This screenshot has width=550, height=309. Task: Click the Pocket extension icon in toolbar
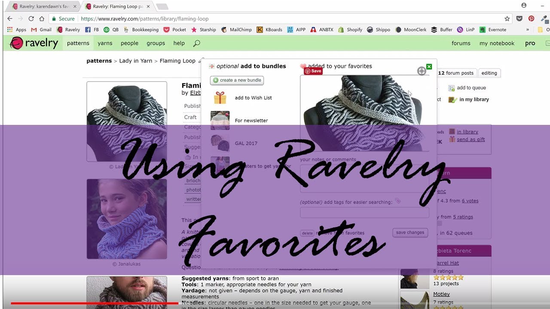[519, 18]
